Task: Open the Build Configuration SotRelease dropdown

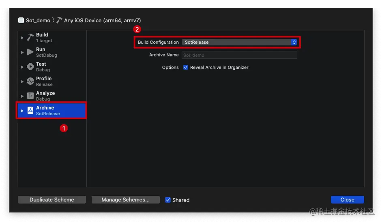Action: click(240, 42)
